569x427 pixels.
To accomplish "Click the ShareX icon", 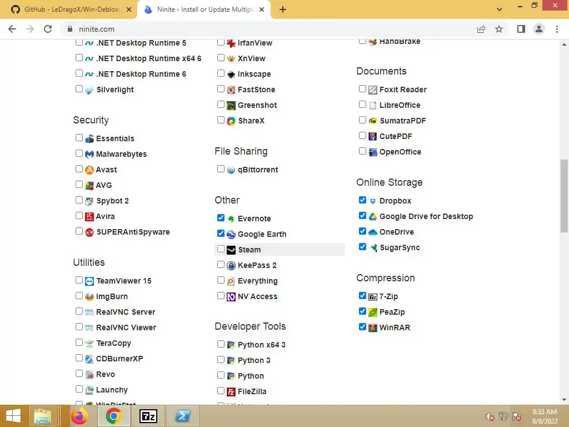I will 231,121.
